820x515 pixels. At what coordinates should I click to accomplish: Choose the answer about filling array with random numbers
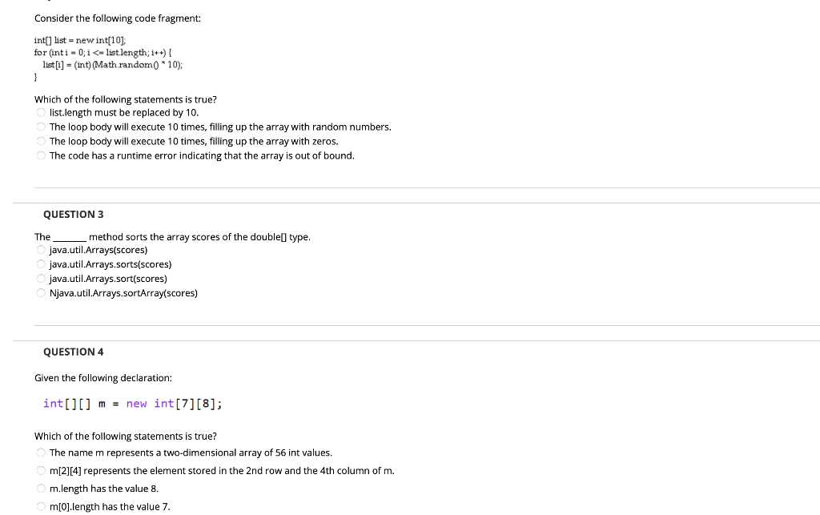point(40,127)
